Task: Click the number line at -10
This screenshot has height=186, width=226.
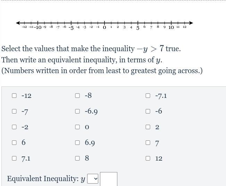Action: point(38,23)
